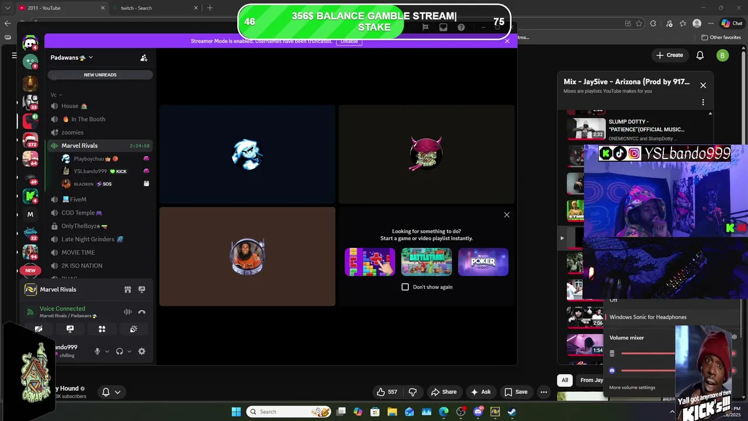
Task: Share your screen from Discord voice controls
Action: (x=70, y=329)
